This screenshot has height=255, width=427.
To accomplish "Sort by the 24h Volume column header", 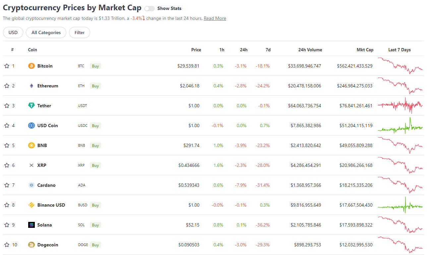I will [x=310, y=50].
